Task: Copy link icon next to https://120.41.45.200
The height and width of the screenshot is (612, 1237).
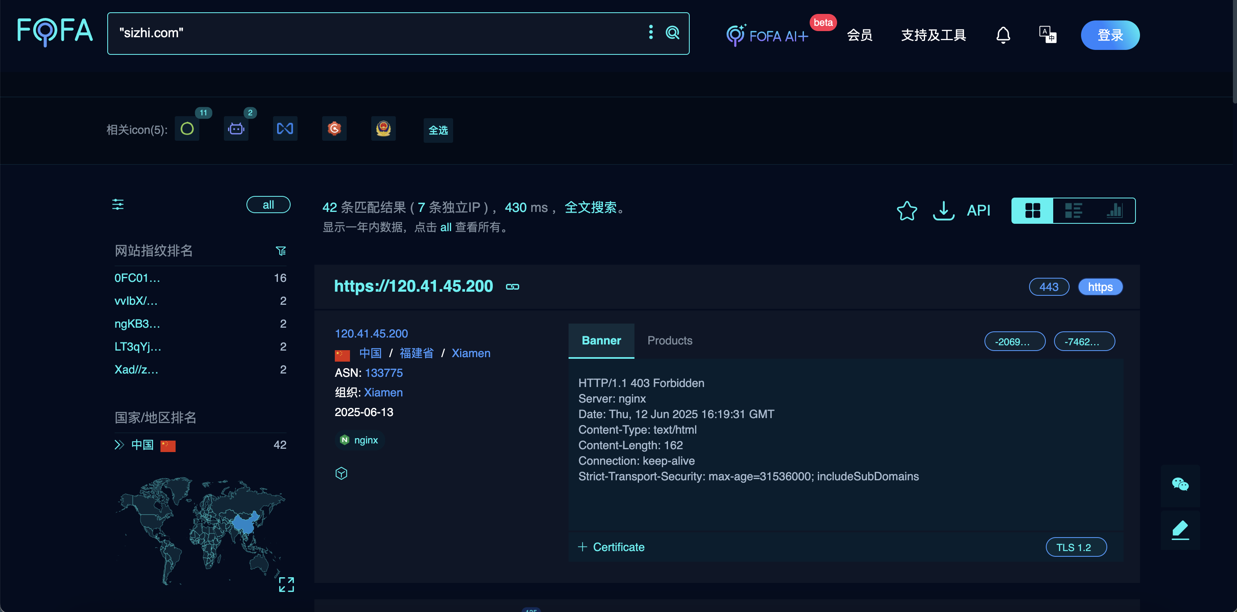Action: click(512, 286)
